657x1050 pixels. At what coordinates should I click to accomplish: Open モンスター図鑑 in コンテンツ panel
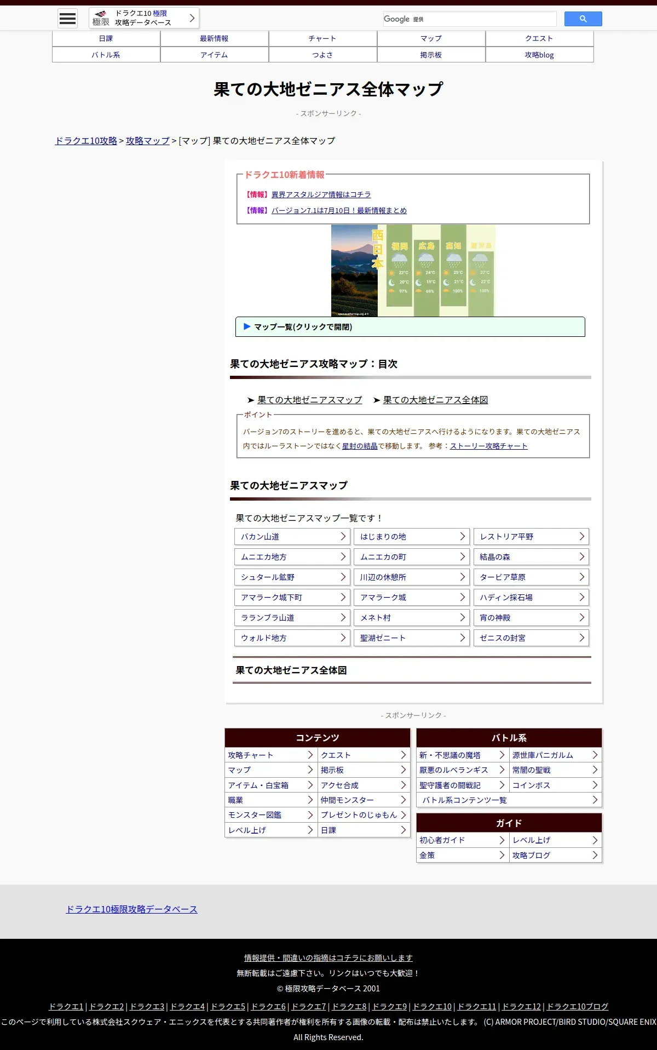271,816
